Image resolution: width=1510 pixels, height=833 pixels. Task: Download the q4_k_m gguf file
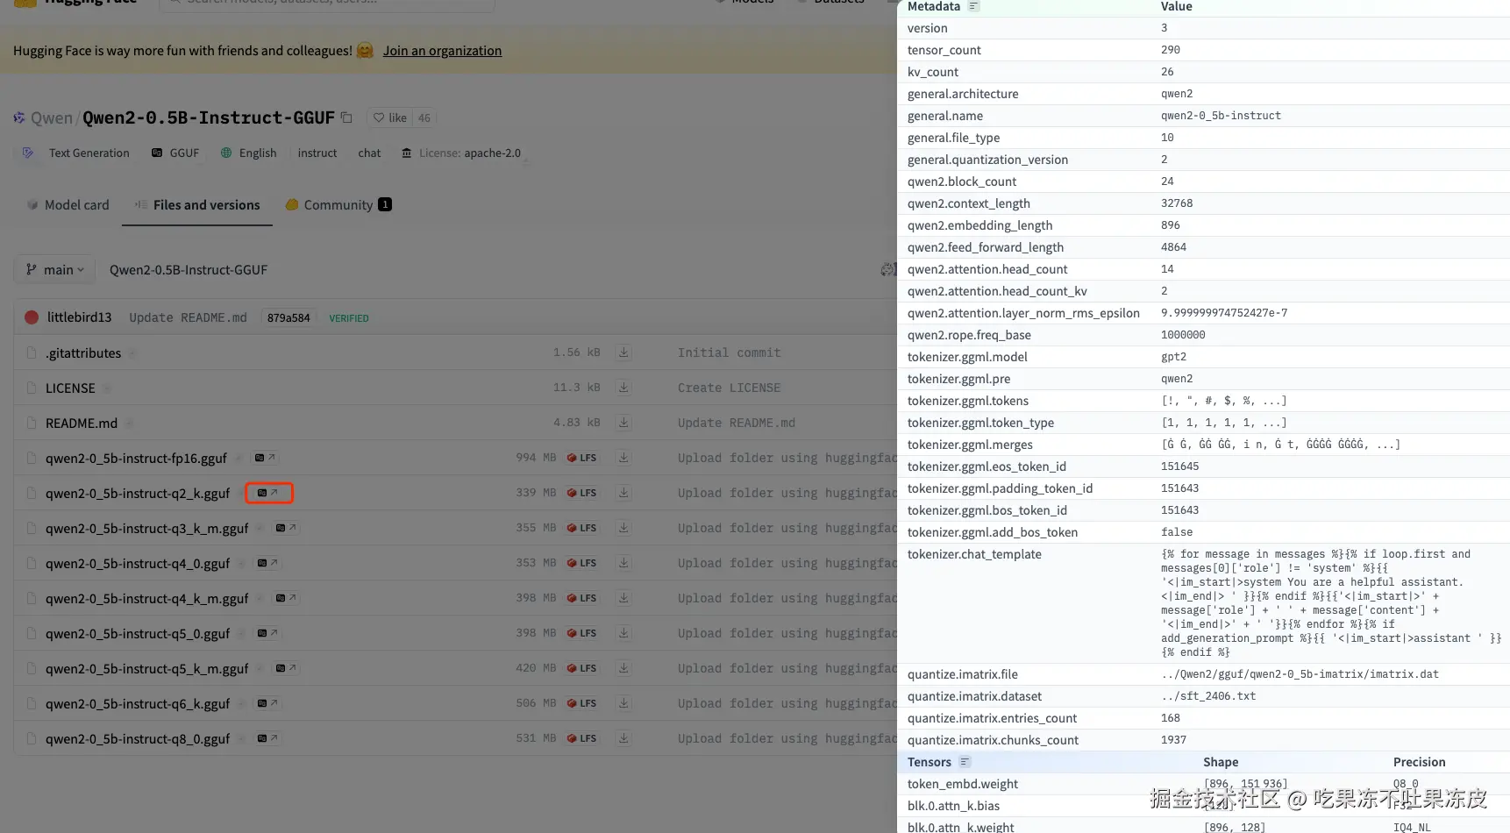pos(623,598)
